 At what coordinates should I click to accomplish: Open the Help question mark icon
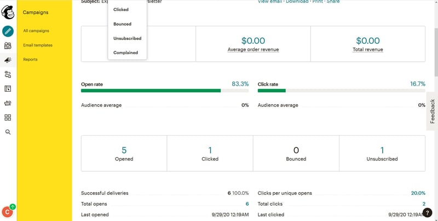(428, 212)
